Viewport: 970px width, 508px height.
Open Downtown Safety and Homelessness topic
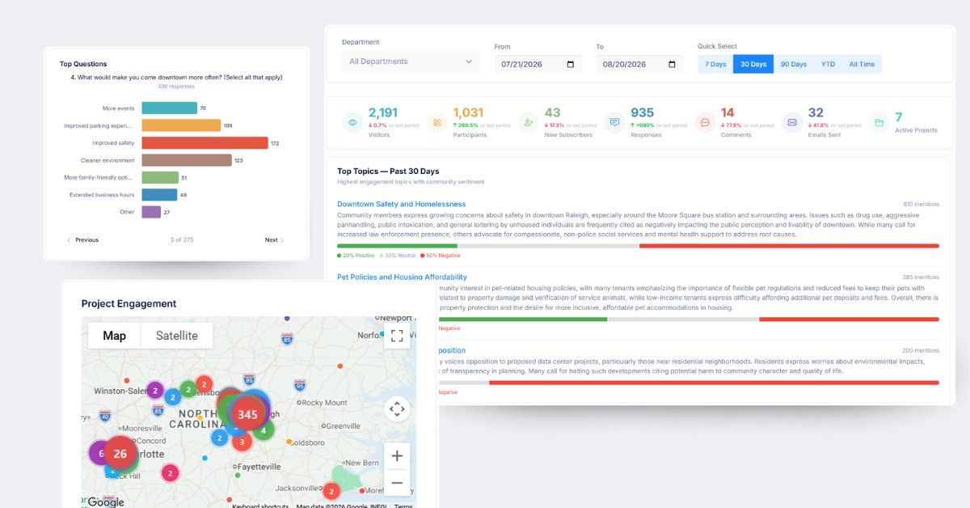[401, 204]
